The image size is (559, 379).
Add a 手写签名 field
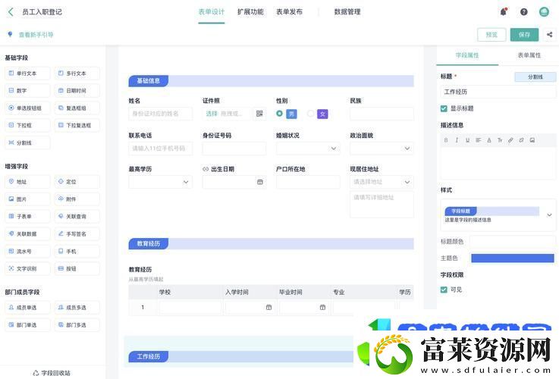tap(77, 234)
